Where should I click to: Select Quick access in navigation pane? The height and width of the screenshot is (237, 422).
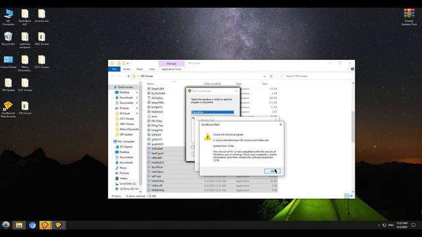coord(125,87)
